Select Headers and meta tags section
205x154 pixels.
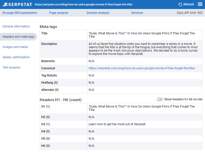[x=18, y=37]
